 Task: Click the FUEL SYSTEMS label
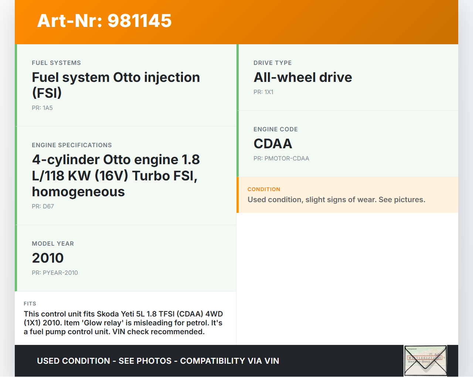pyautogui.click(x=56, y=63)
